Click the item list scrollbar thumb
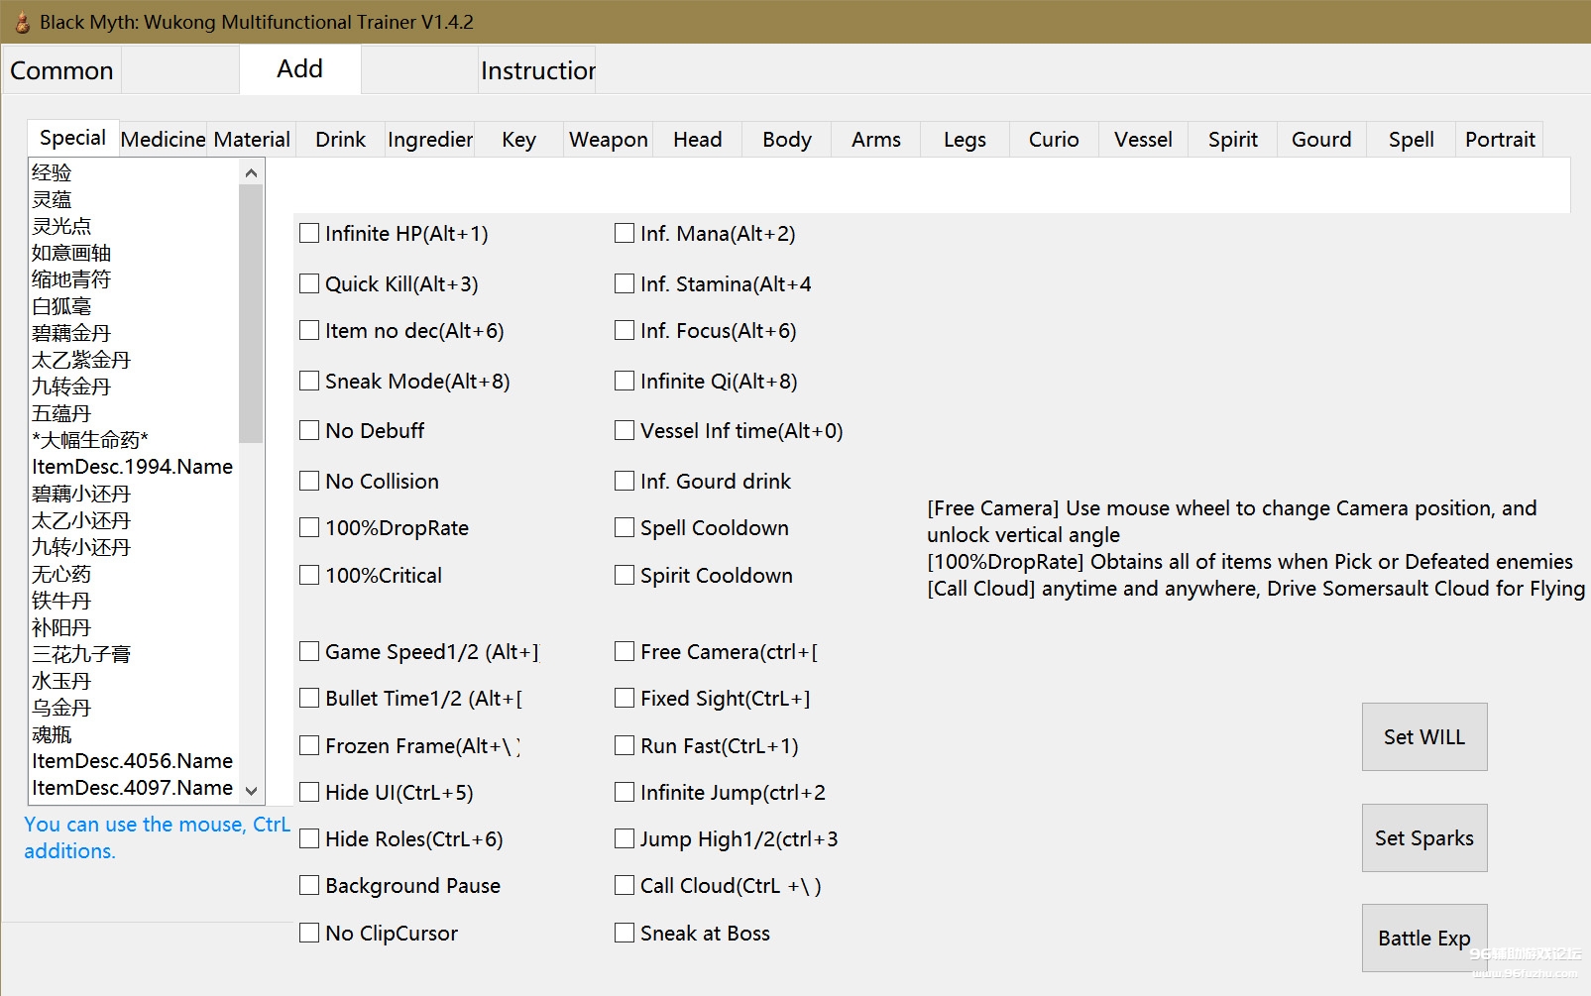The height and width of the screenshot is (996, 1591). click(251, 312)
